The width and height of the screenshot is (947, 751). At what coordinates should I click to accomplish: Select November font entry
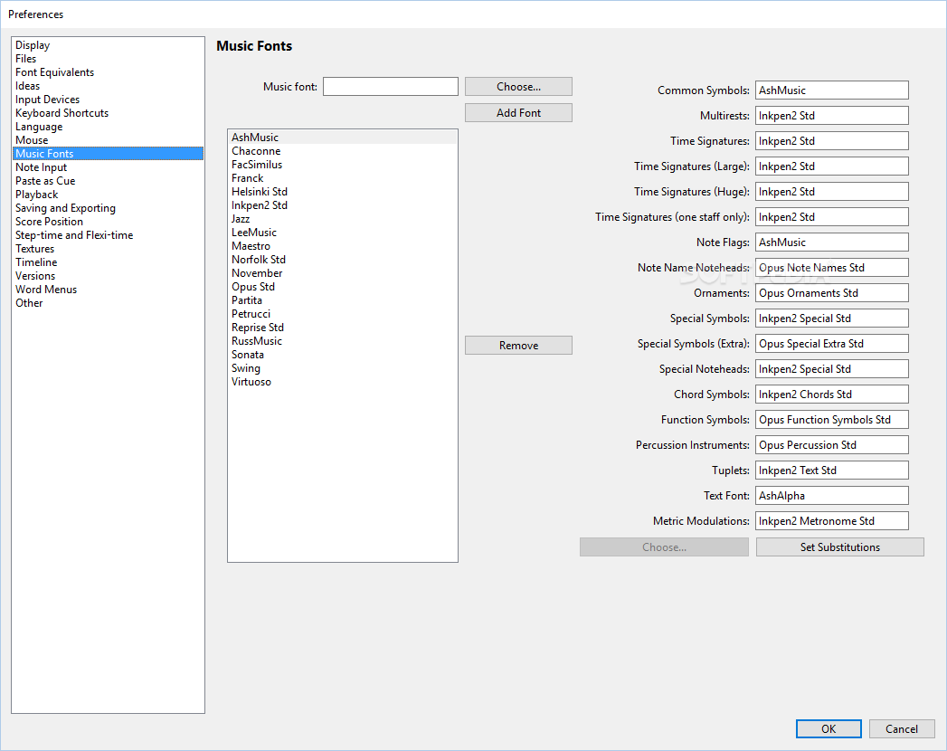(x=343, y=273)
